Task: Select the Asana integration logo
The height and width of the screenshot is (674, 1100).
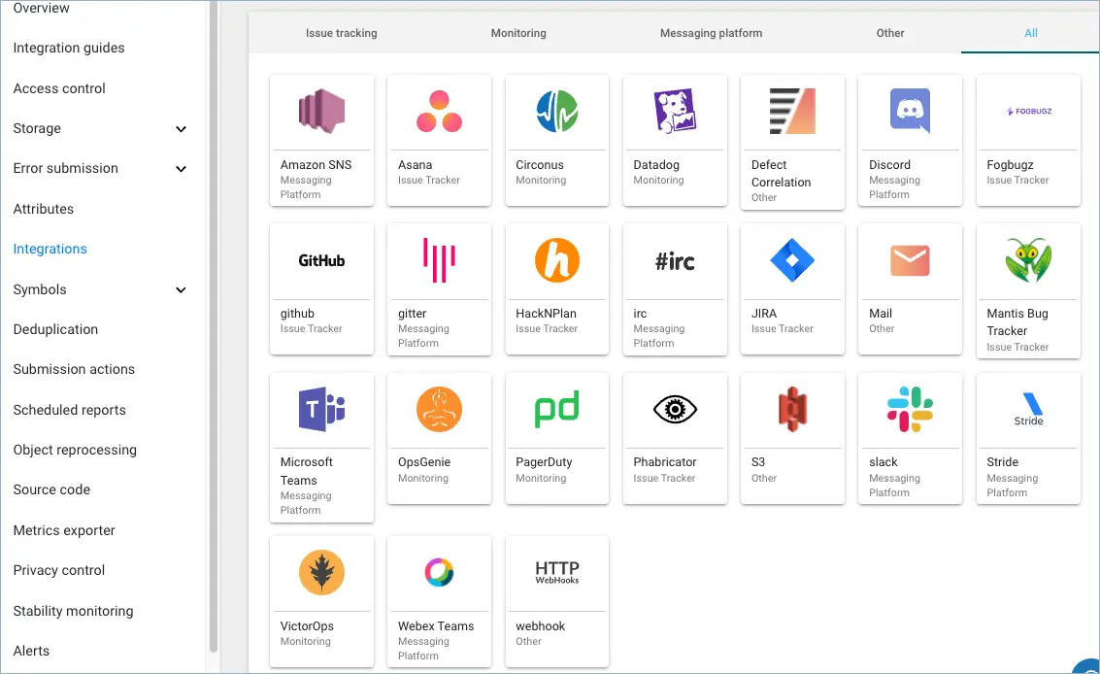Action: 439,112
